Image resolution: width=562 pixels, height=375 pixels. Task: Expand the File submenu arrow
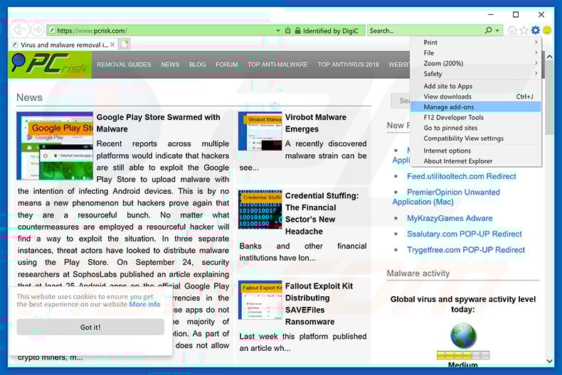click(536, 53)
